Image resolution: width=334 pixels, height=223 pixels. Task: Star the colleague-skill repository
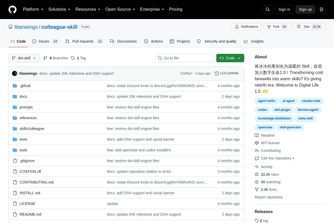click(309, 27)
